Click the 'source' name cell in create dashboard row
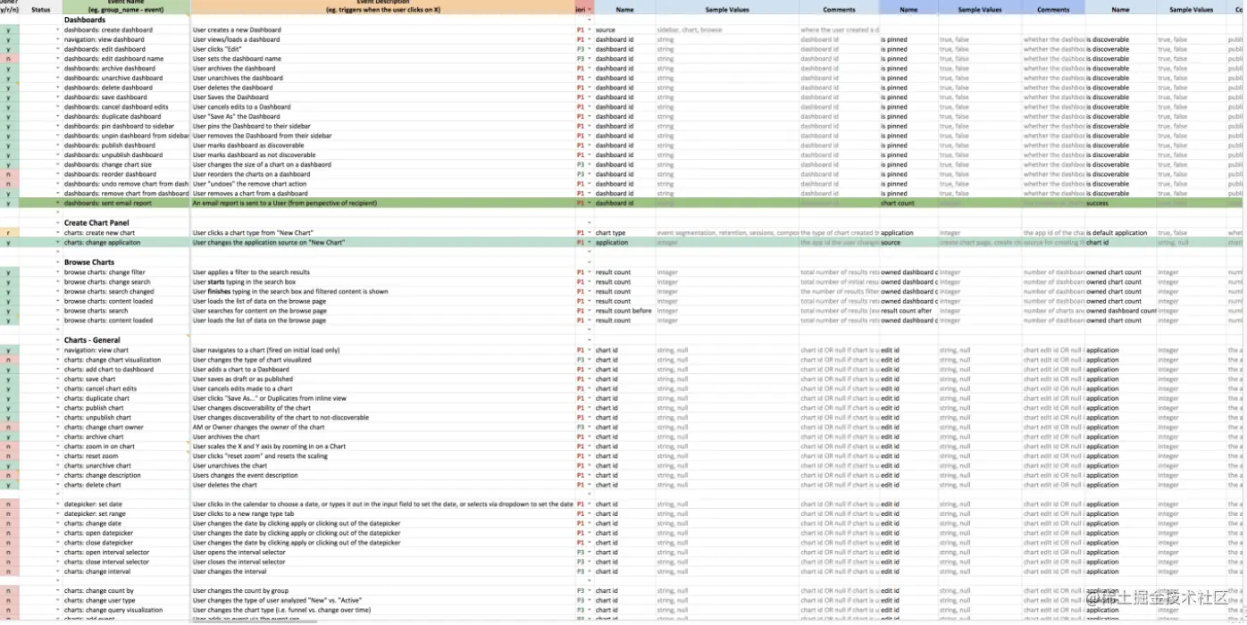 tap(624, 30)
